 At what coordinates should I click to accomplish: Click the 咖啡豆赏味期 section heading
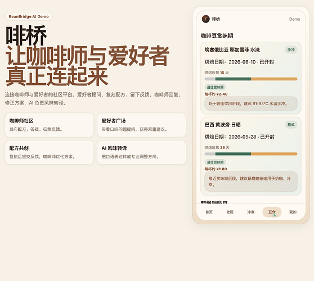pyautogui.click(x=217, y=36)
